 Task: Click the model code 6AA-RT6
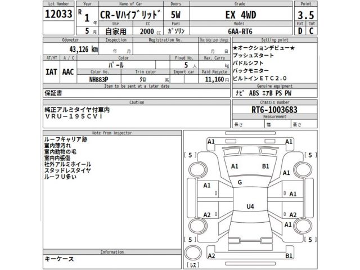[x=240, y=31]
